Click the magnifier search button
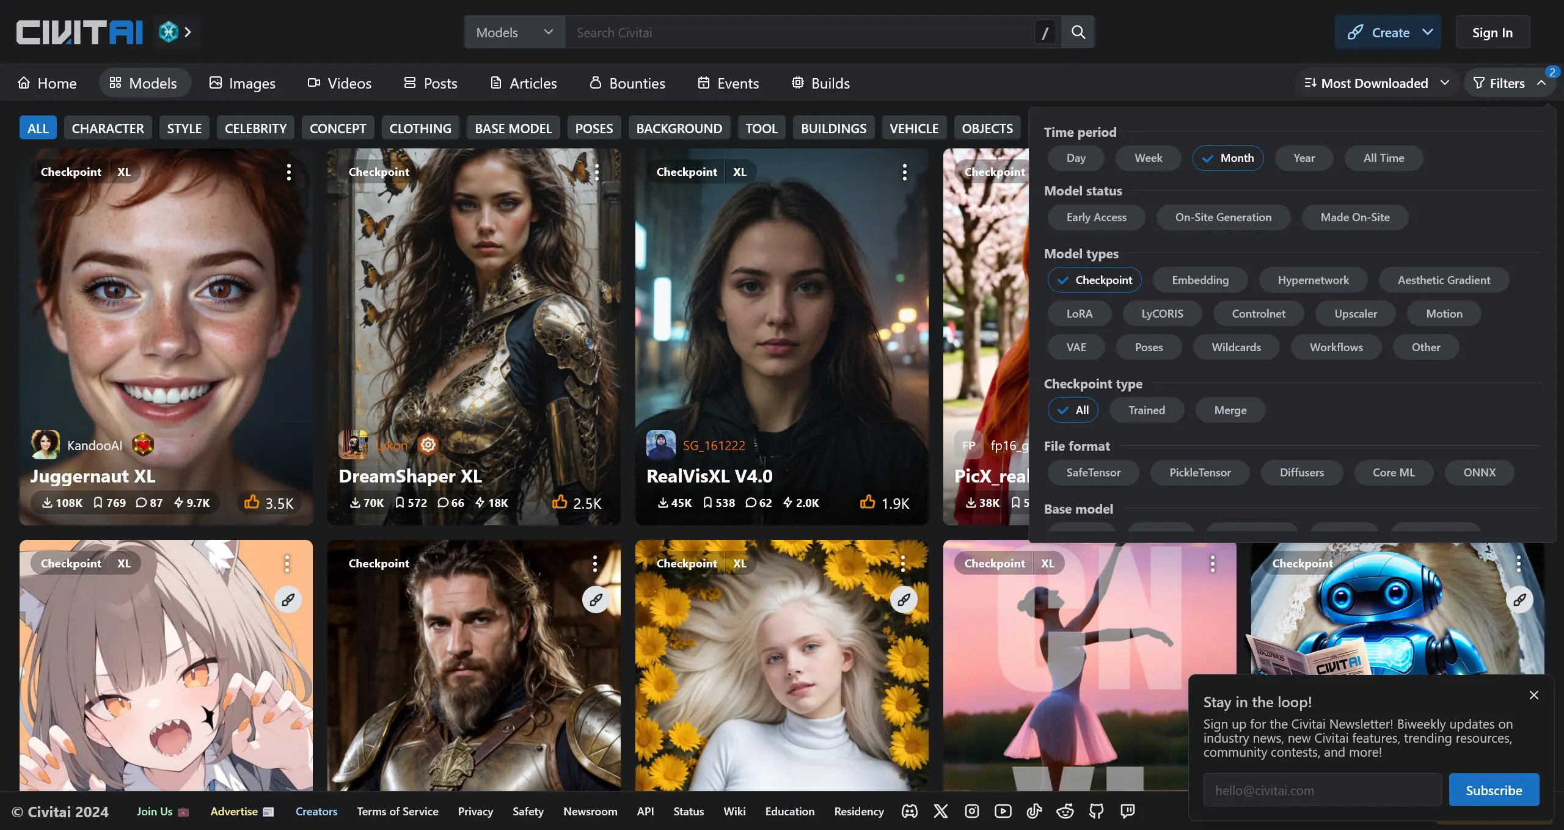 click(1078, 32)
